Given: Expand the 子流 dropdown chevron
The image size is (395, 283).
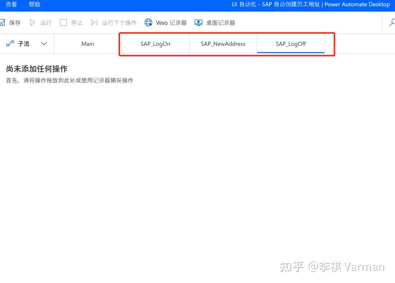Looking at the screenshot, I should pos(44,43).
